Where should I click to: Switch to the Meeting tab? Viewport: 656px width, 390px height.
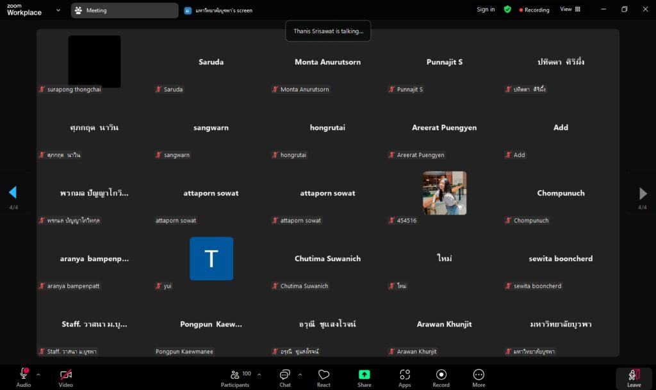pos(124,10)
